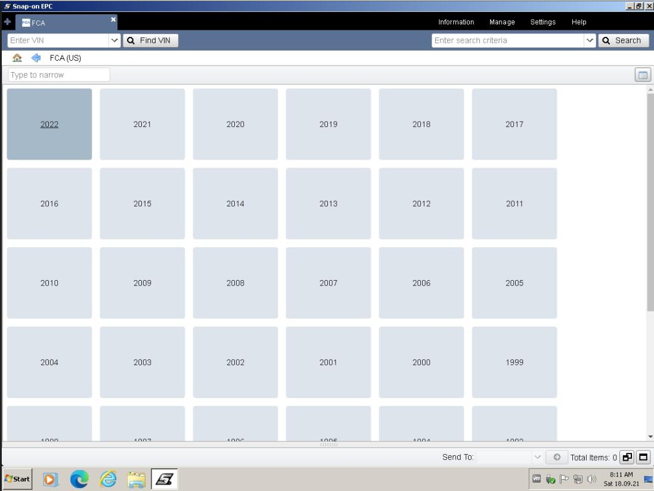The width and height of the screenshot is (654, 491).
Task: Click the Find VIN button
Action: (150, 41)
